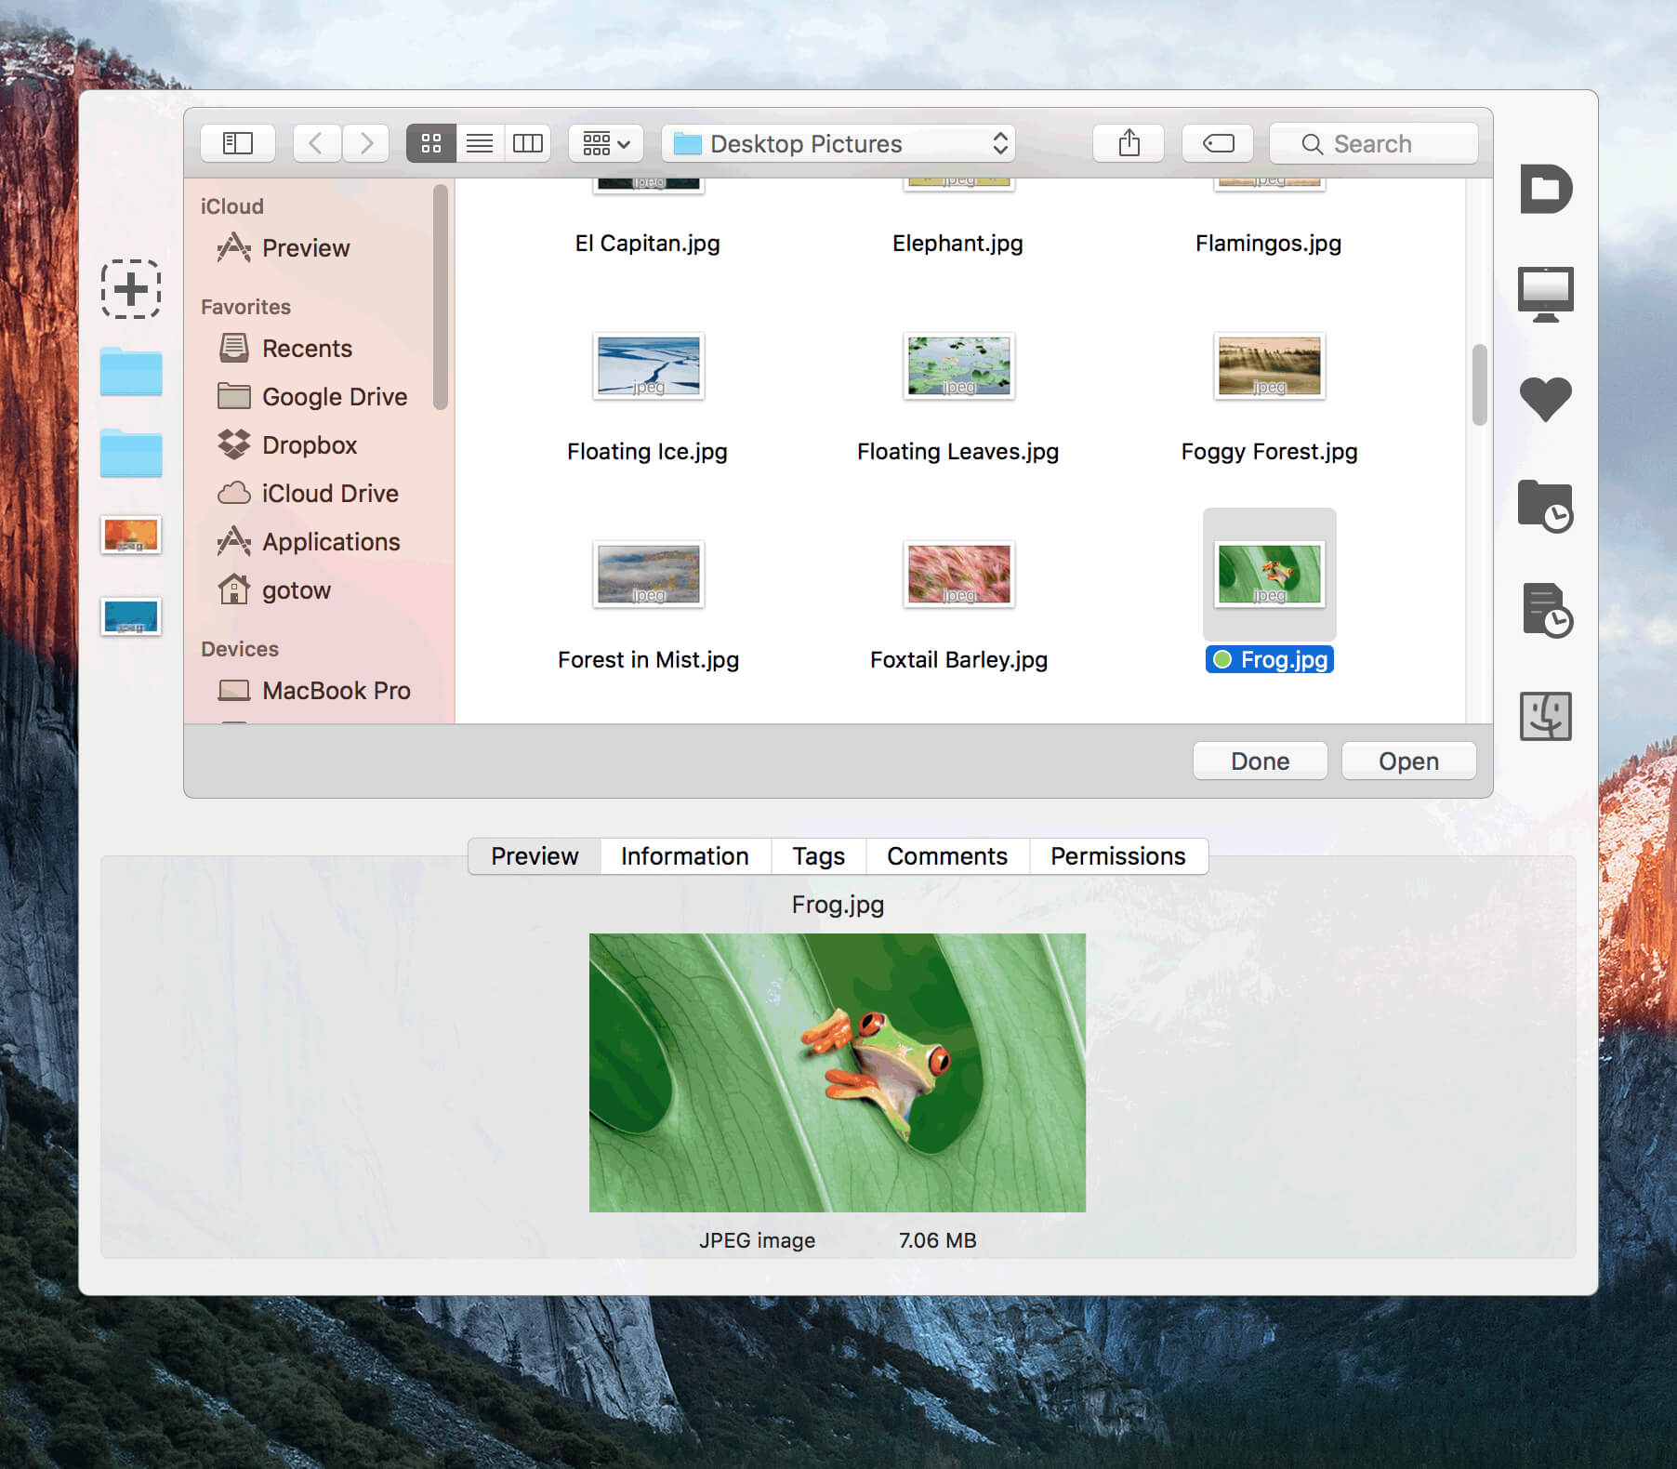Click the large frog preview image
The height and width of the screenshot is (1469, 1677).
click(x=838, y=1073)
